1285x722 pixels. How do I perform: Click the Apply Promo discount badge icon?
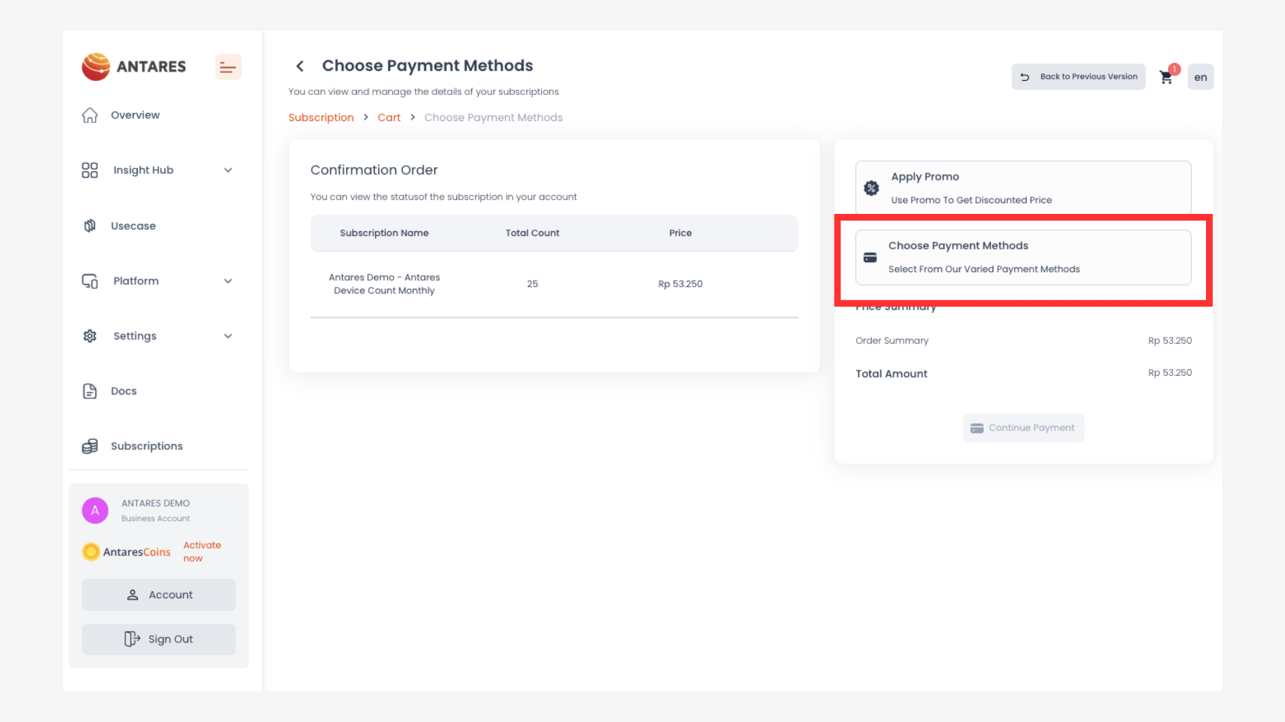click(x=871, y=189)
